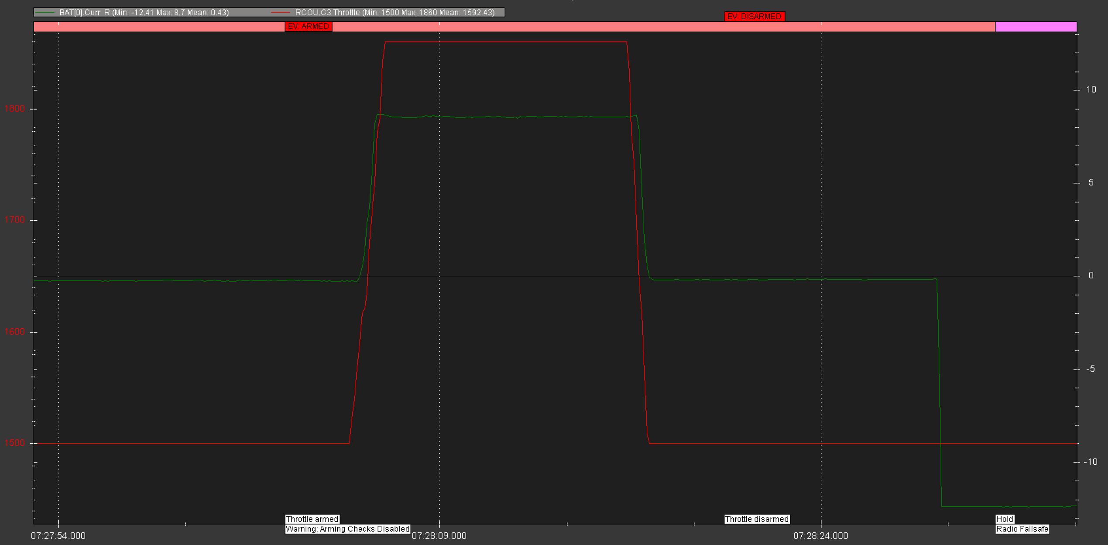Click the green legend line swatch
This screenshot has width=1108, height=545.
click(45, 13)
